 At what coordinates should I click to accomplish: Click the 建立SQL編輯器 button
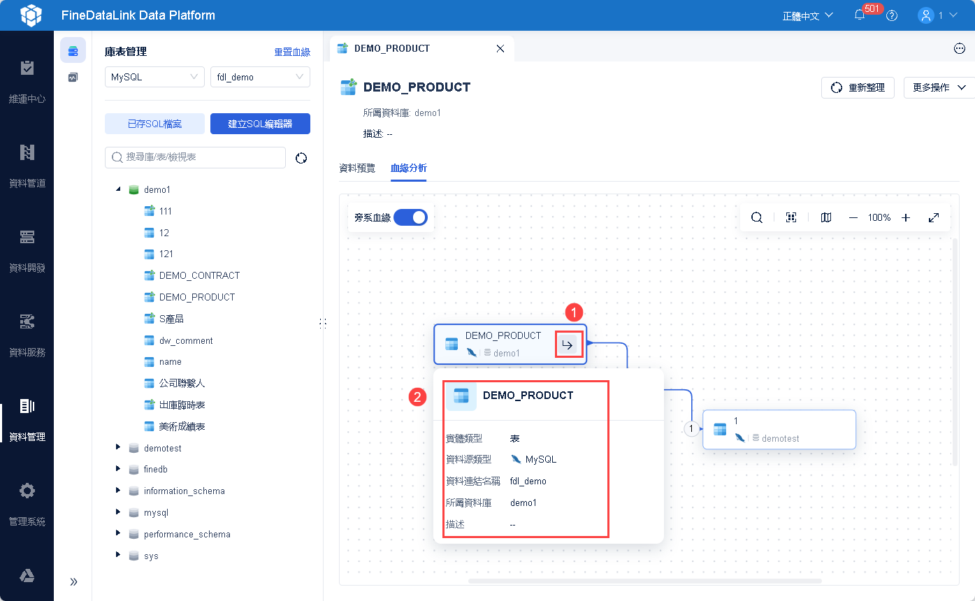(260, 124)
